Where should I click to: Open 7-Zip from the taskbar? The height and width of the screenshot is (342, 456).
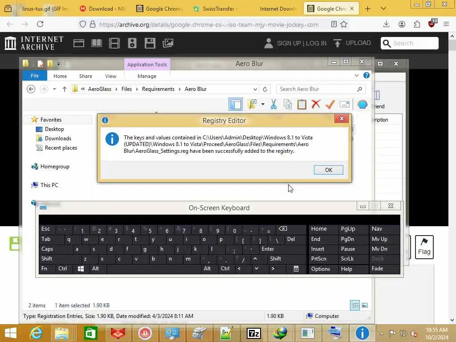[x=253, y=333]
